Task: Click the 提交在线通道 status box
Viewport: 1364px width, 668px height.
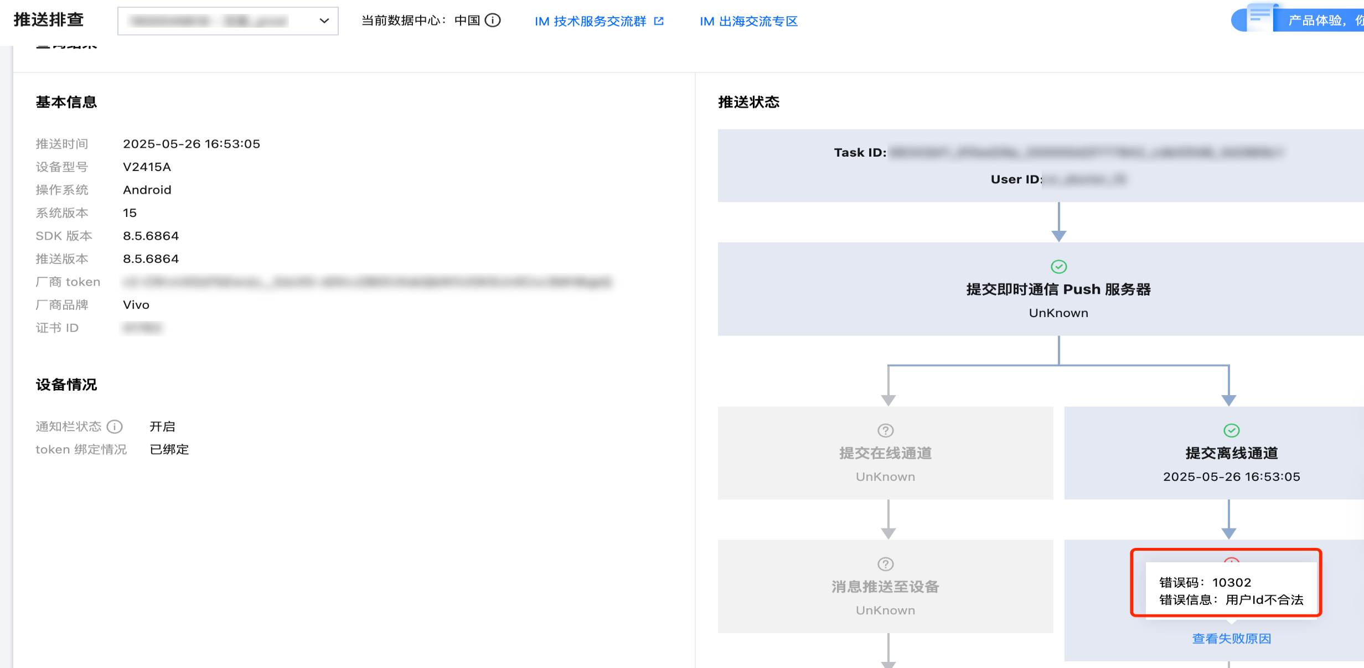Action: point(885,453)
